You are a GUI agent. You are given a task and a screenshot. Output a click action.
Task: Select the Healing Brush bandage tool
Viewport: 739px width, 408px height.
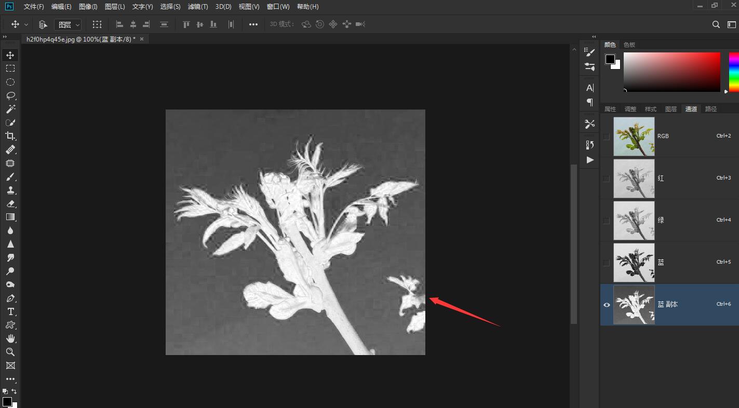(x=10, y=149)
